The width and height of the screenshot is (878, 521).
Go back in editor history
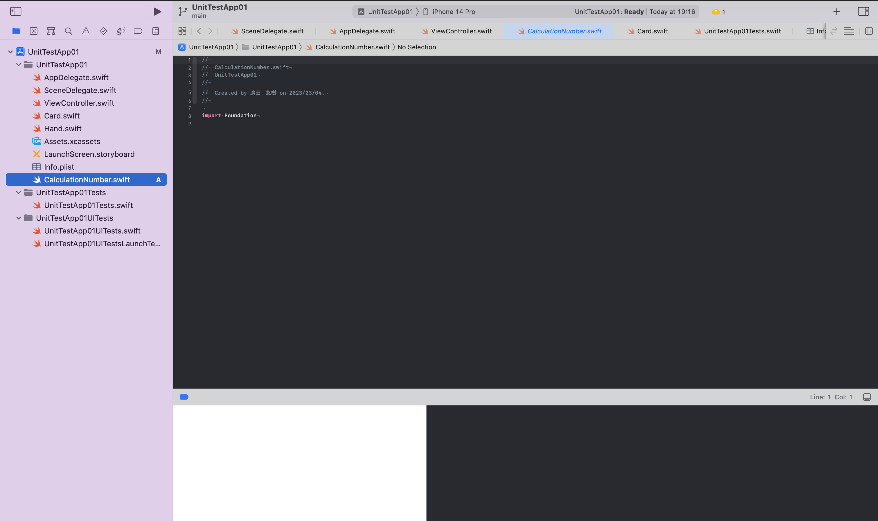pyautogui.click(x=199, y=31)
